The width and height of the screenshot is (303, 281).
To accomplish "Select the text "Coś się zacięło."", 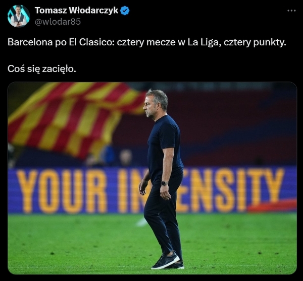I will coord(42,69).
